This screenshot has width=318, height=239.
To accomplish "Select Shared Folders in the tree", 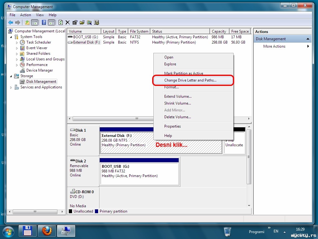I will (x=38, y=54).
